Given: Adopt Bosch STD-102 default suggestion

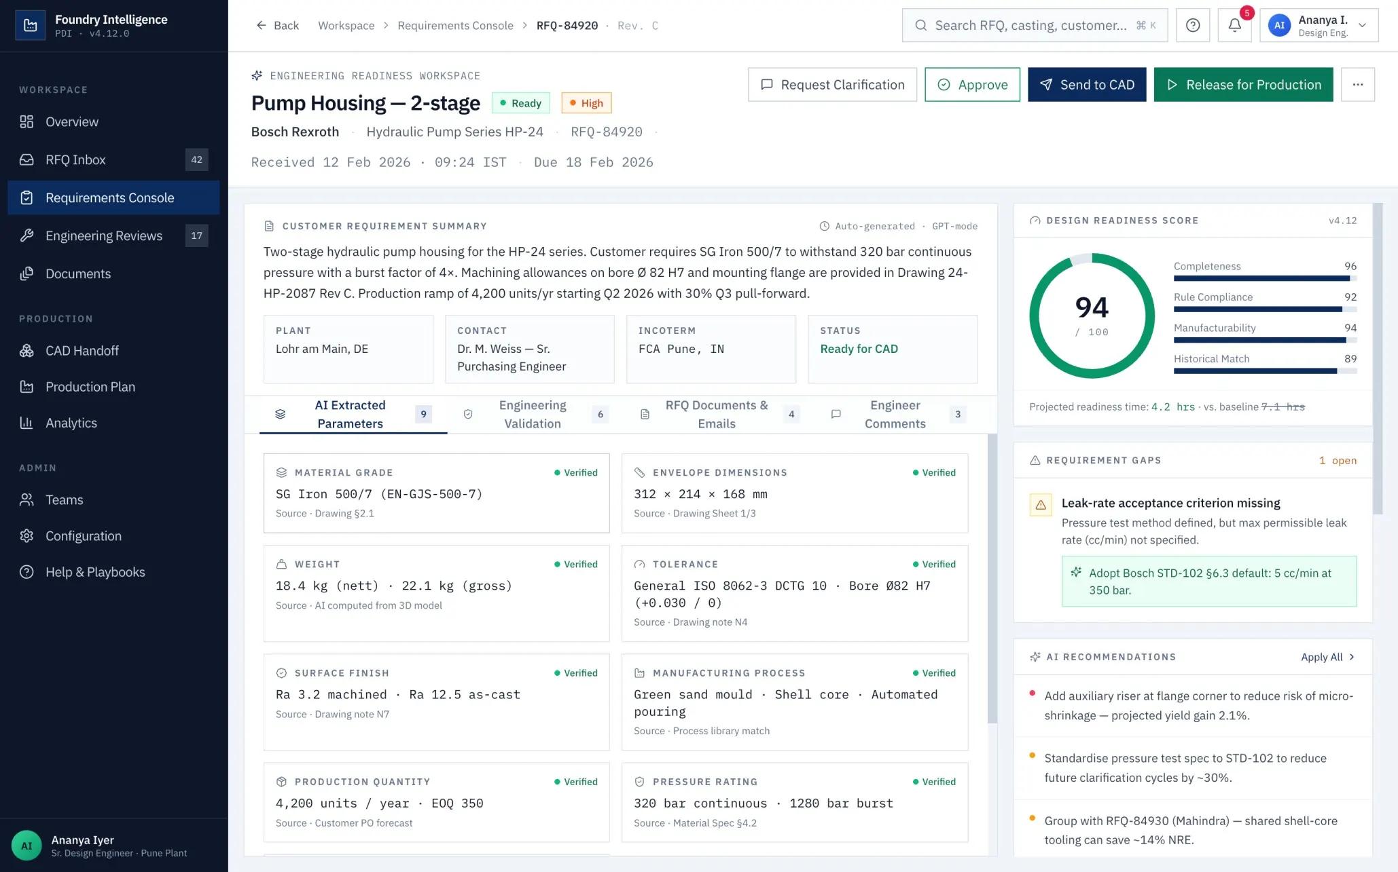Looking at the screenshot, I should [1209, 582].
